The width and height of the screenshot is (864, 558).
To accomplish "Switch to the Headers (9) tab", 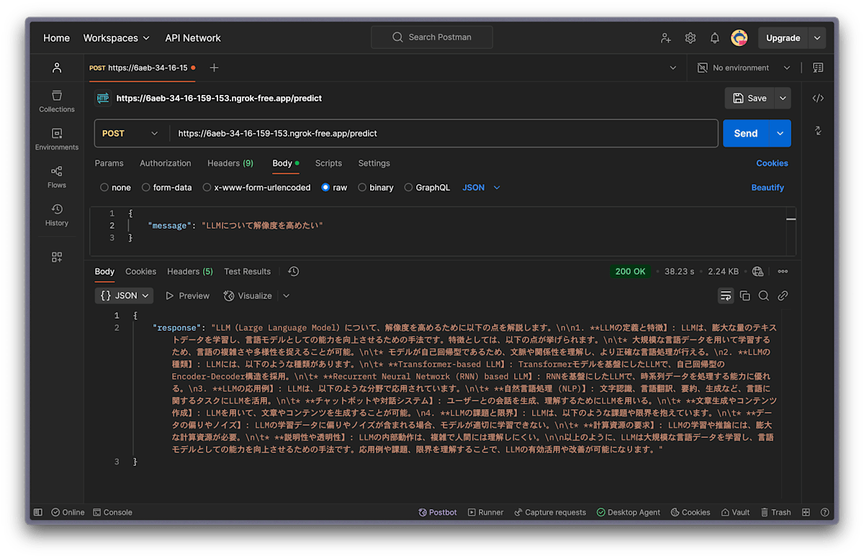I will click(x=230, y=163).
